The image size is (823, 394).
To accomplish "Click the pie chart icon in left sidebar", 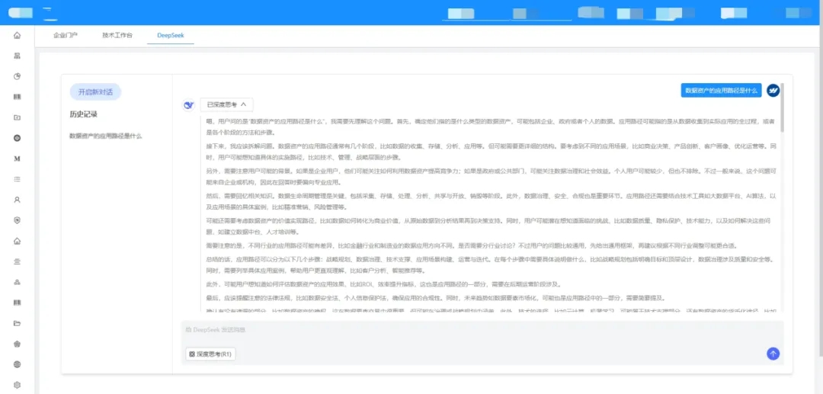I will [17, 76].
